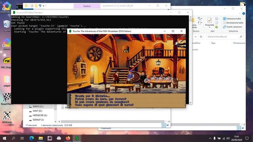This screenshot has height=142, width=253.
Task: Refresh the touche_cd Explorer folder view
Action: point(201,37)
